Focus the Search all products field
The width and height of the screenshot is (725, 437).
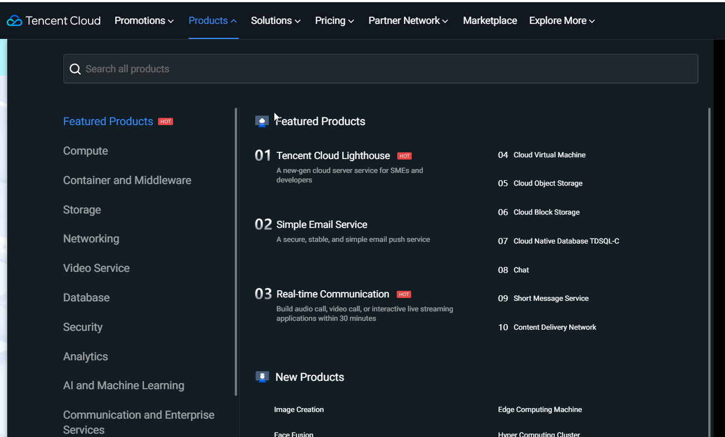click(x=381, y=69)
